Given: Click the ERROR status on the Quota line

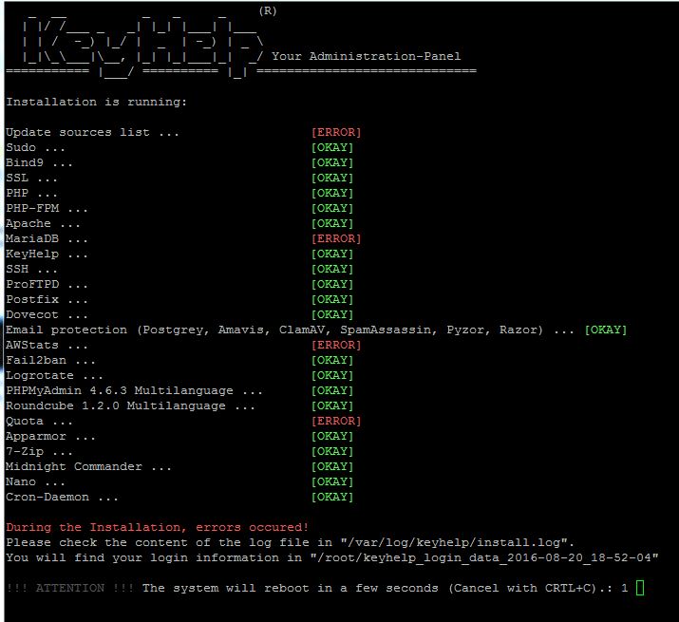Looking at the screenshot, I should pos(336,421).
